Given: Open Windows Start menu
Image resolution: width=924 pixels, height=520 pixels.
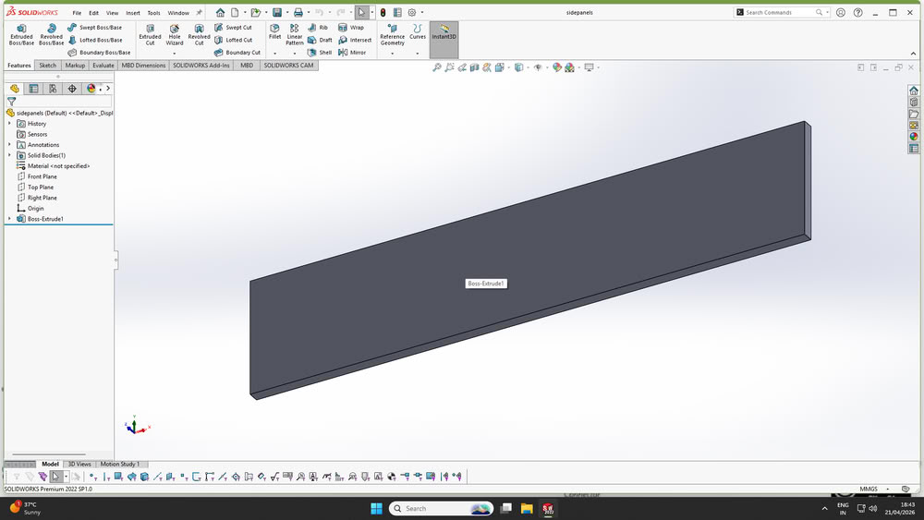Looking at the screenshot, I should 376,508.
